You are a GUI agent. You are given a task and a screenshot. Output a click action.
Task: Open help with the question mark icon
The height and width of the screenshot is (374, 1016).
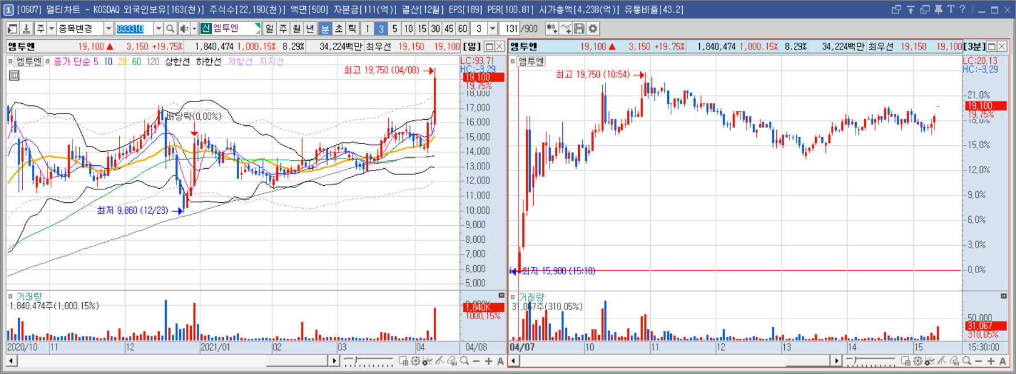click(962, 9)
